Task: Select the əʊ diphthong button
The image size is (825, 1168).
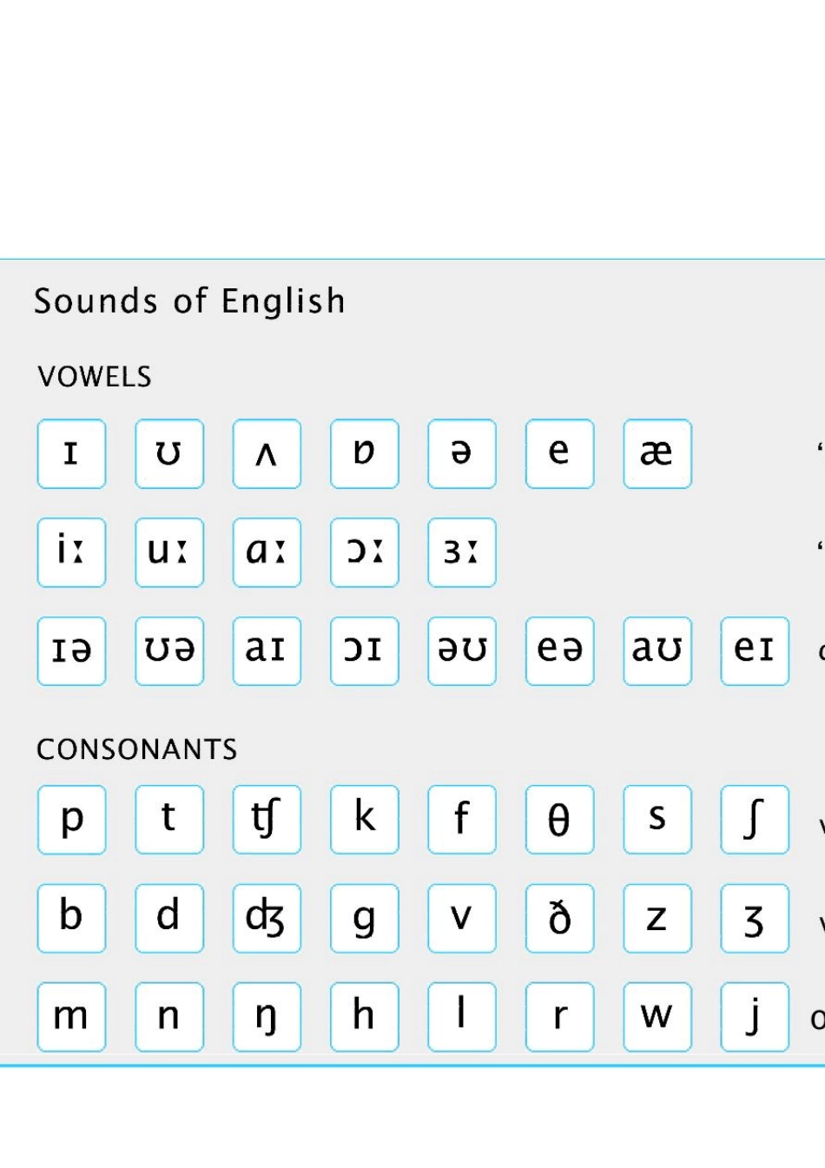Action: tap(462, 650)
